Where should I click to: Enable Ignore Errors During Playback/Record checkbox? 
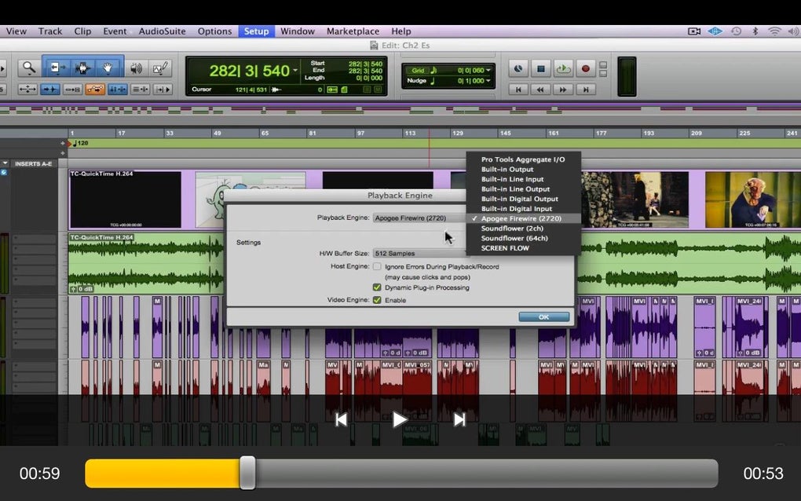coord(377,267)
